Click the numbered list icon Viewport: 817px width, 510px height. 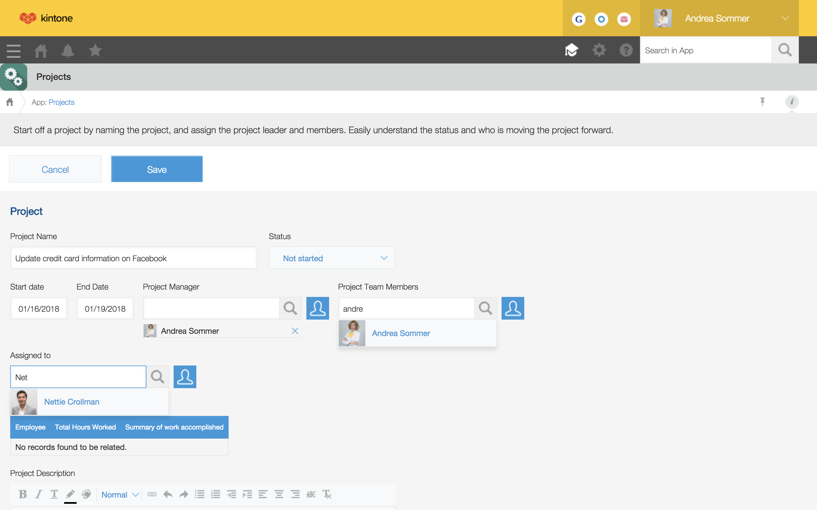tap(215, 494)
